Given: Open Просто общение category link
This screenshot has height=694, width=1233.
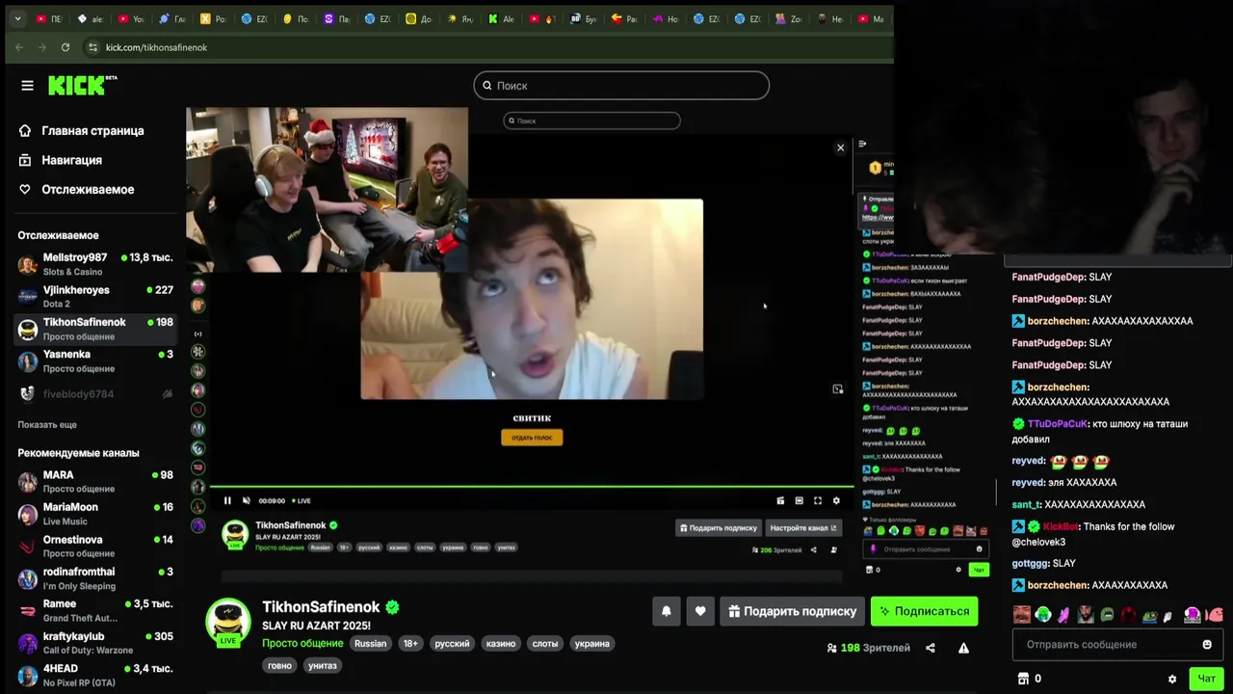Looking at the screenshot, I should tap(302, 643).
